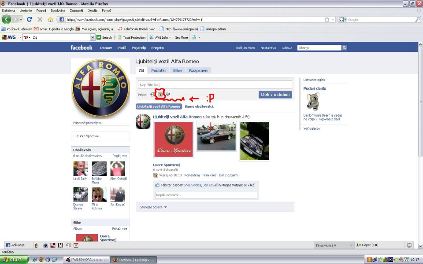Click the Napiši komentar field
Screen dimensions: 423x264
(206, 195)
